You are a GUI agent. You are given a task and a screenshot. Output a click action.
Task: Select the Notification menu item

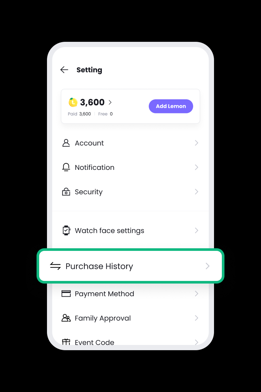(x=130, y=167)
